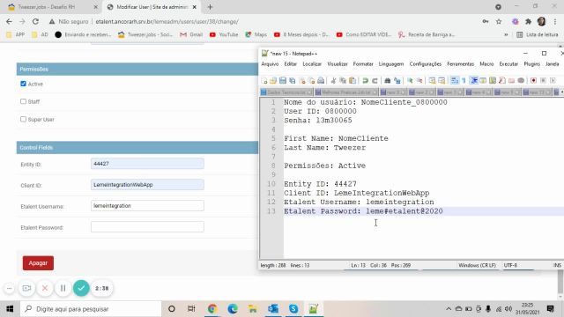
Task: Click the Redo arrow icon in Notepad++
Action: click(375, 80)
